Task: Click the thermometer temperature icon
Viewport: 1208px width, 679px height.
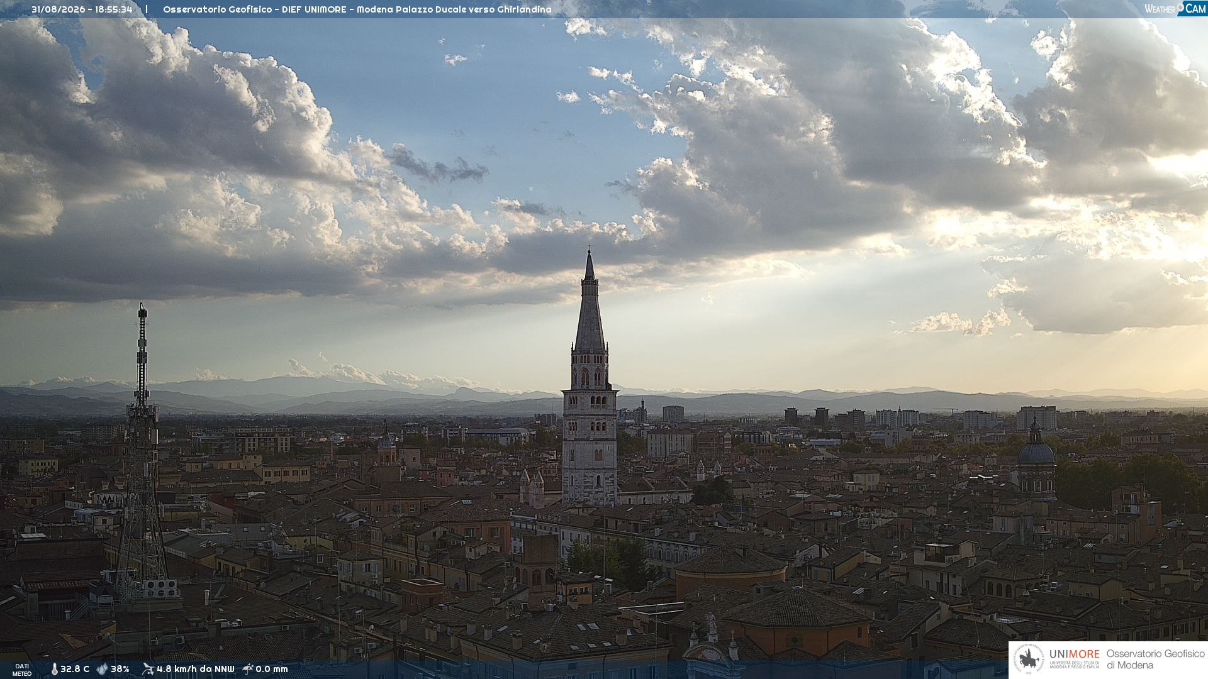Action: coord(54,670)
